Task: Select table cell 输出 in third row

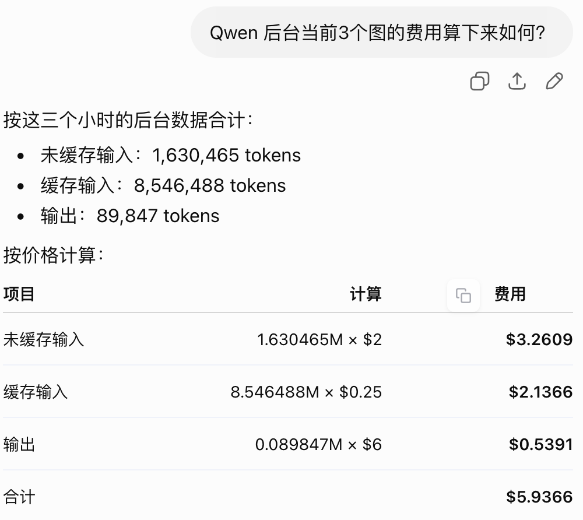Action: (19, 444)
